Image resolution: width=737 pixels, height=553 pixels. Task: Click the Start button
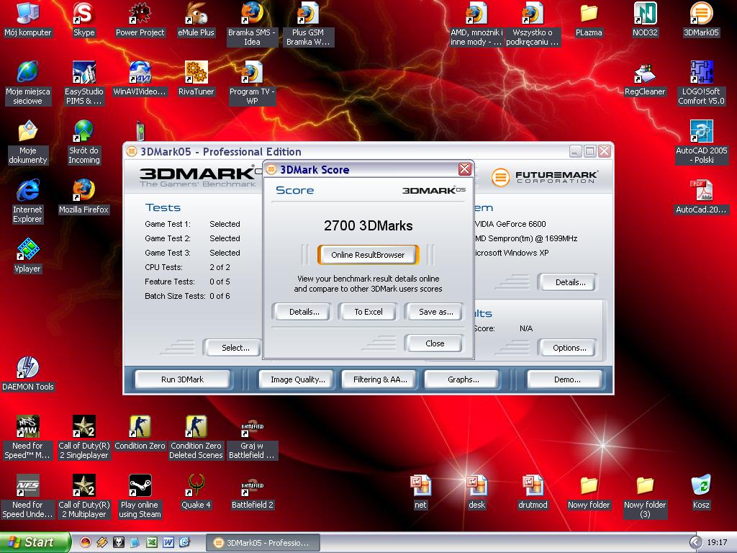tap(35, 542)
